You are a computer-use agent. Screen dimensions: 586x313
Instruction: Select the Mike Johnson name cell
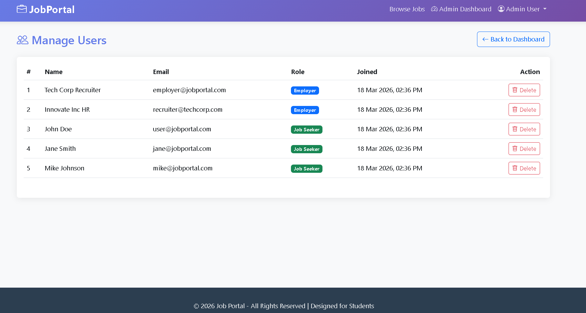coord(64,168)
